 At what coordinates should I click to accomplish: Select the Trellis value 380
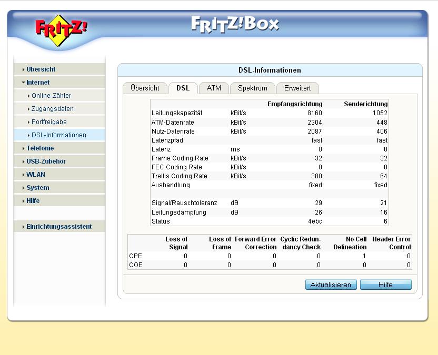click(x=317, y=176)
